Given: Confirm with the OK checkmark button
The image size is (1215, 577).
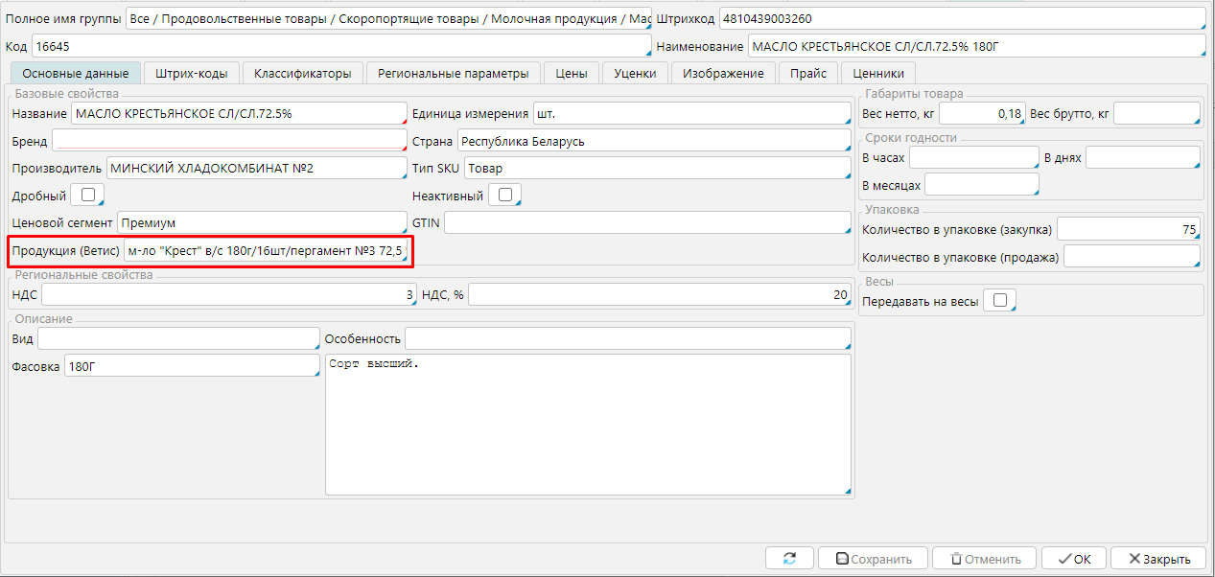Looking at the screenshot, I should point(1074,559).
